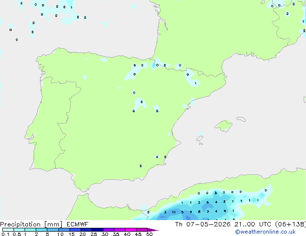Click the forecast date 'Th 07-05-2026'

[x=203, y=224]
